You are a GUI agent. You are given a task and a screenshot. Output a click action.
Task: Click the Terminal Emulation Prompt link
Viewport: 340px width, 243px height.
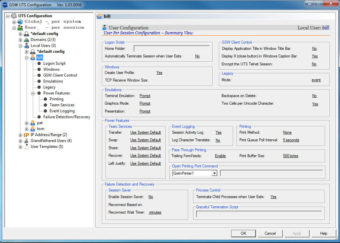click(x=145, y=96)
